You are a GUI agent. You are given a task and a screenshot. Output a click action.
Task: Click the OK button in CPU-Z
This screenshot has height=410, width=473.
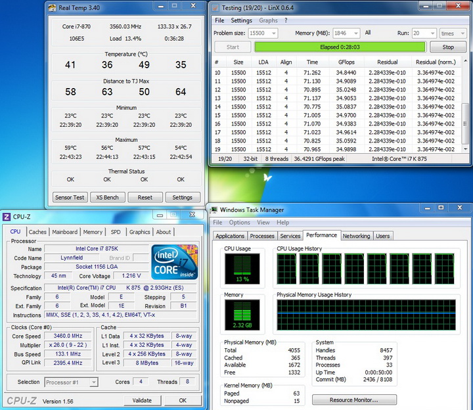(183, 400)
